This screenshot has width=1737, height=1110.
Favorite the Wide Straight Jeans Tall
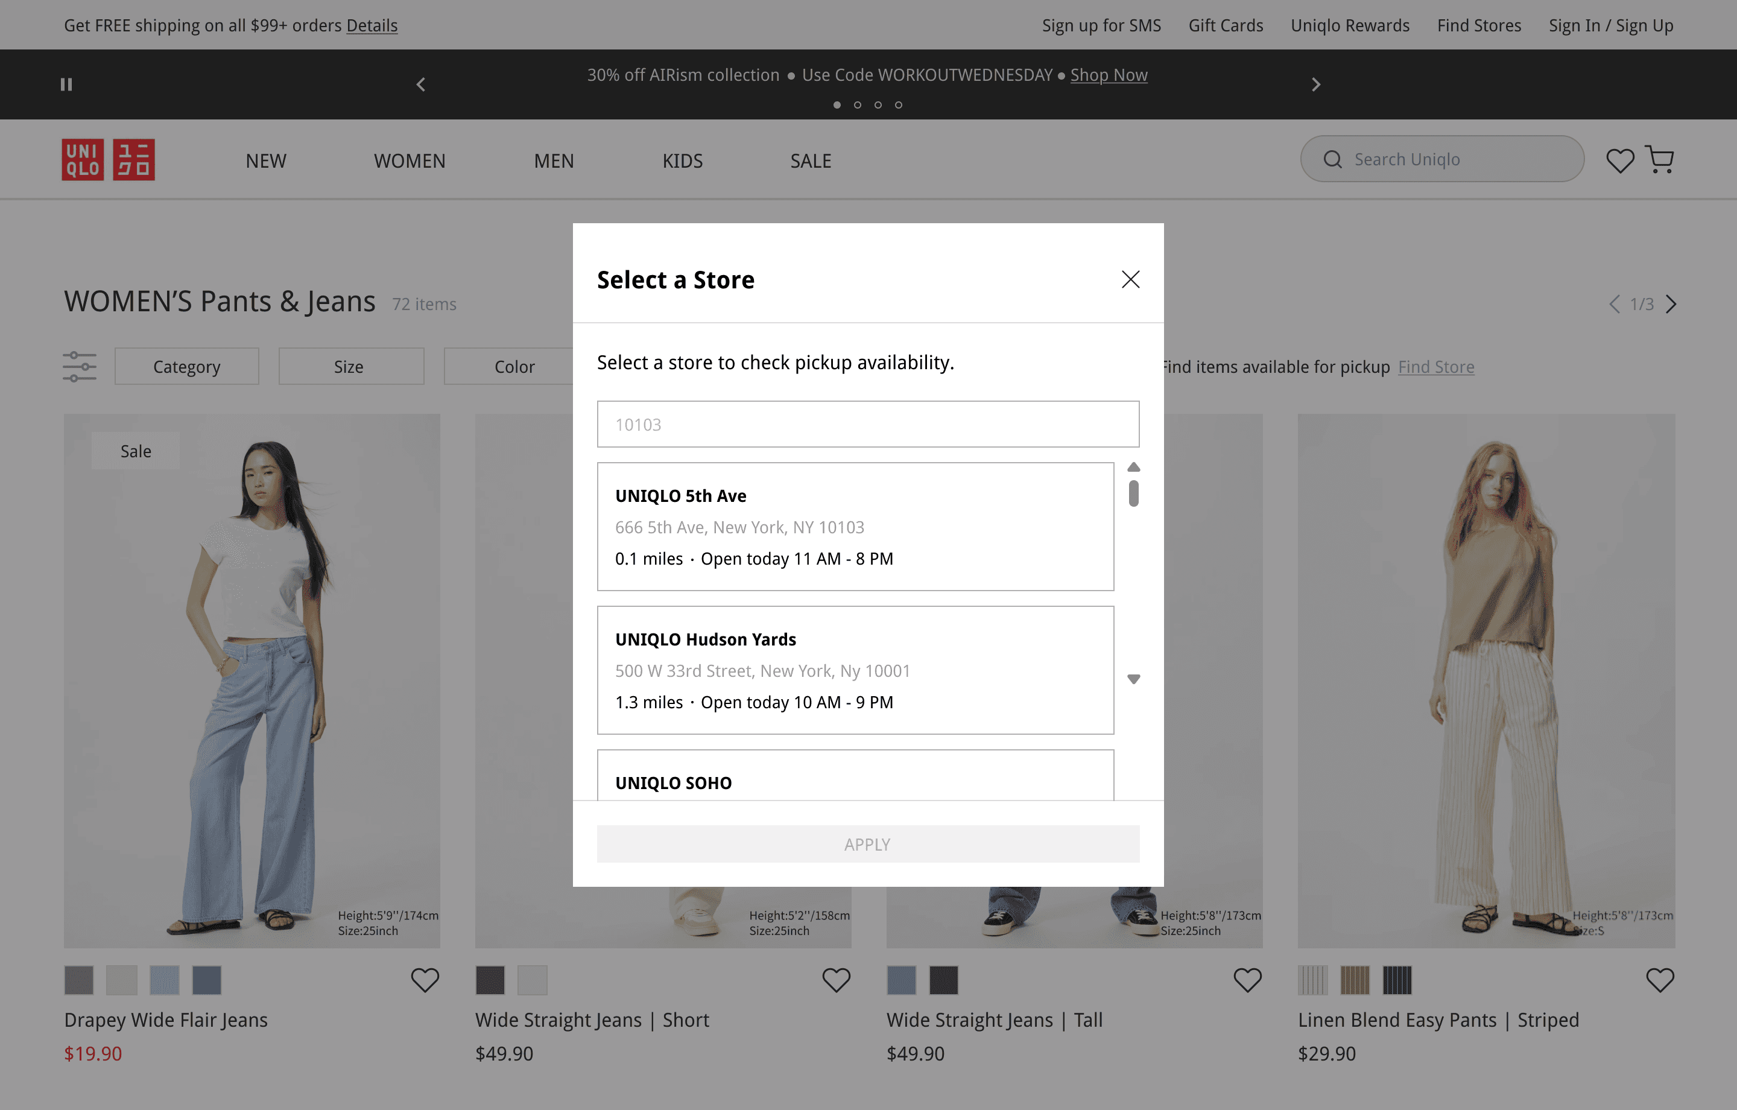click(1247, 979)
